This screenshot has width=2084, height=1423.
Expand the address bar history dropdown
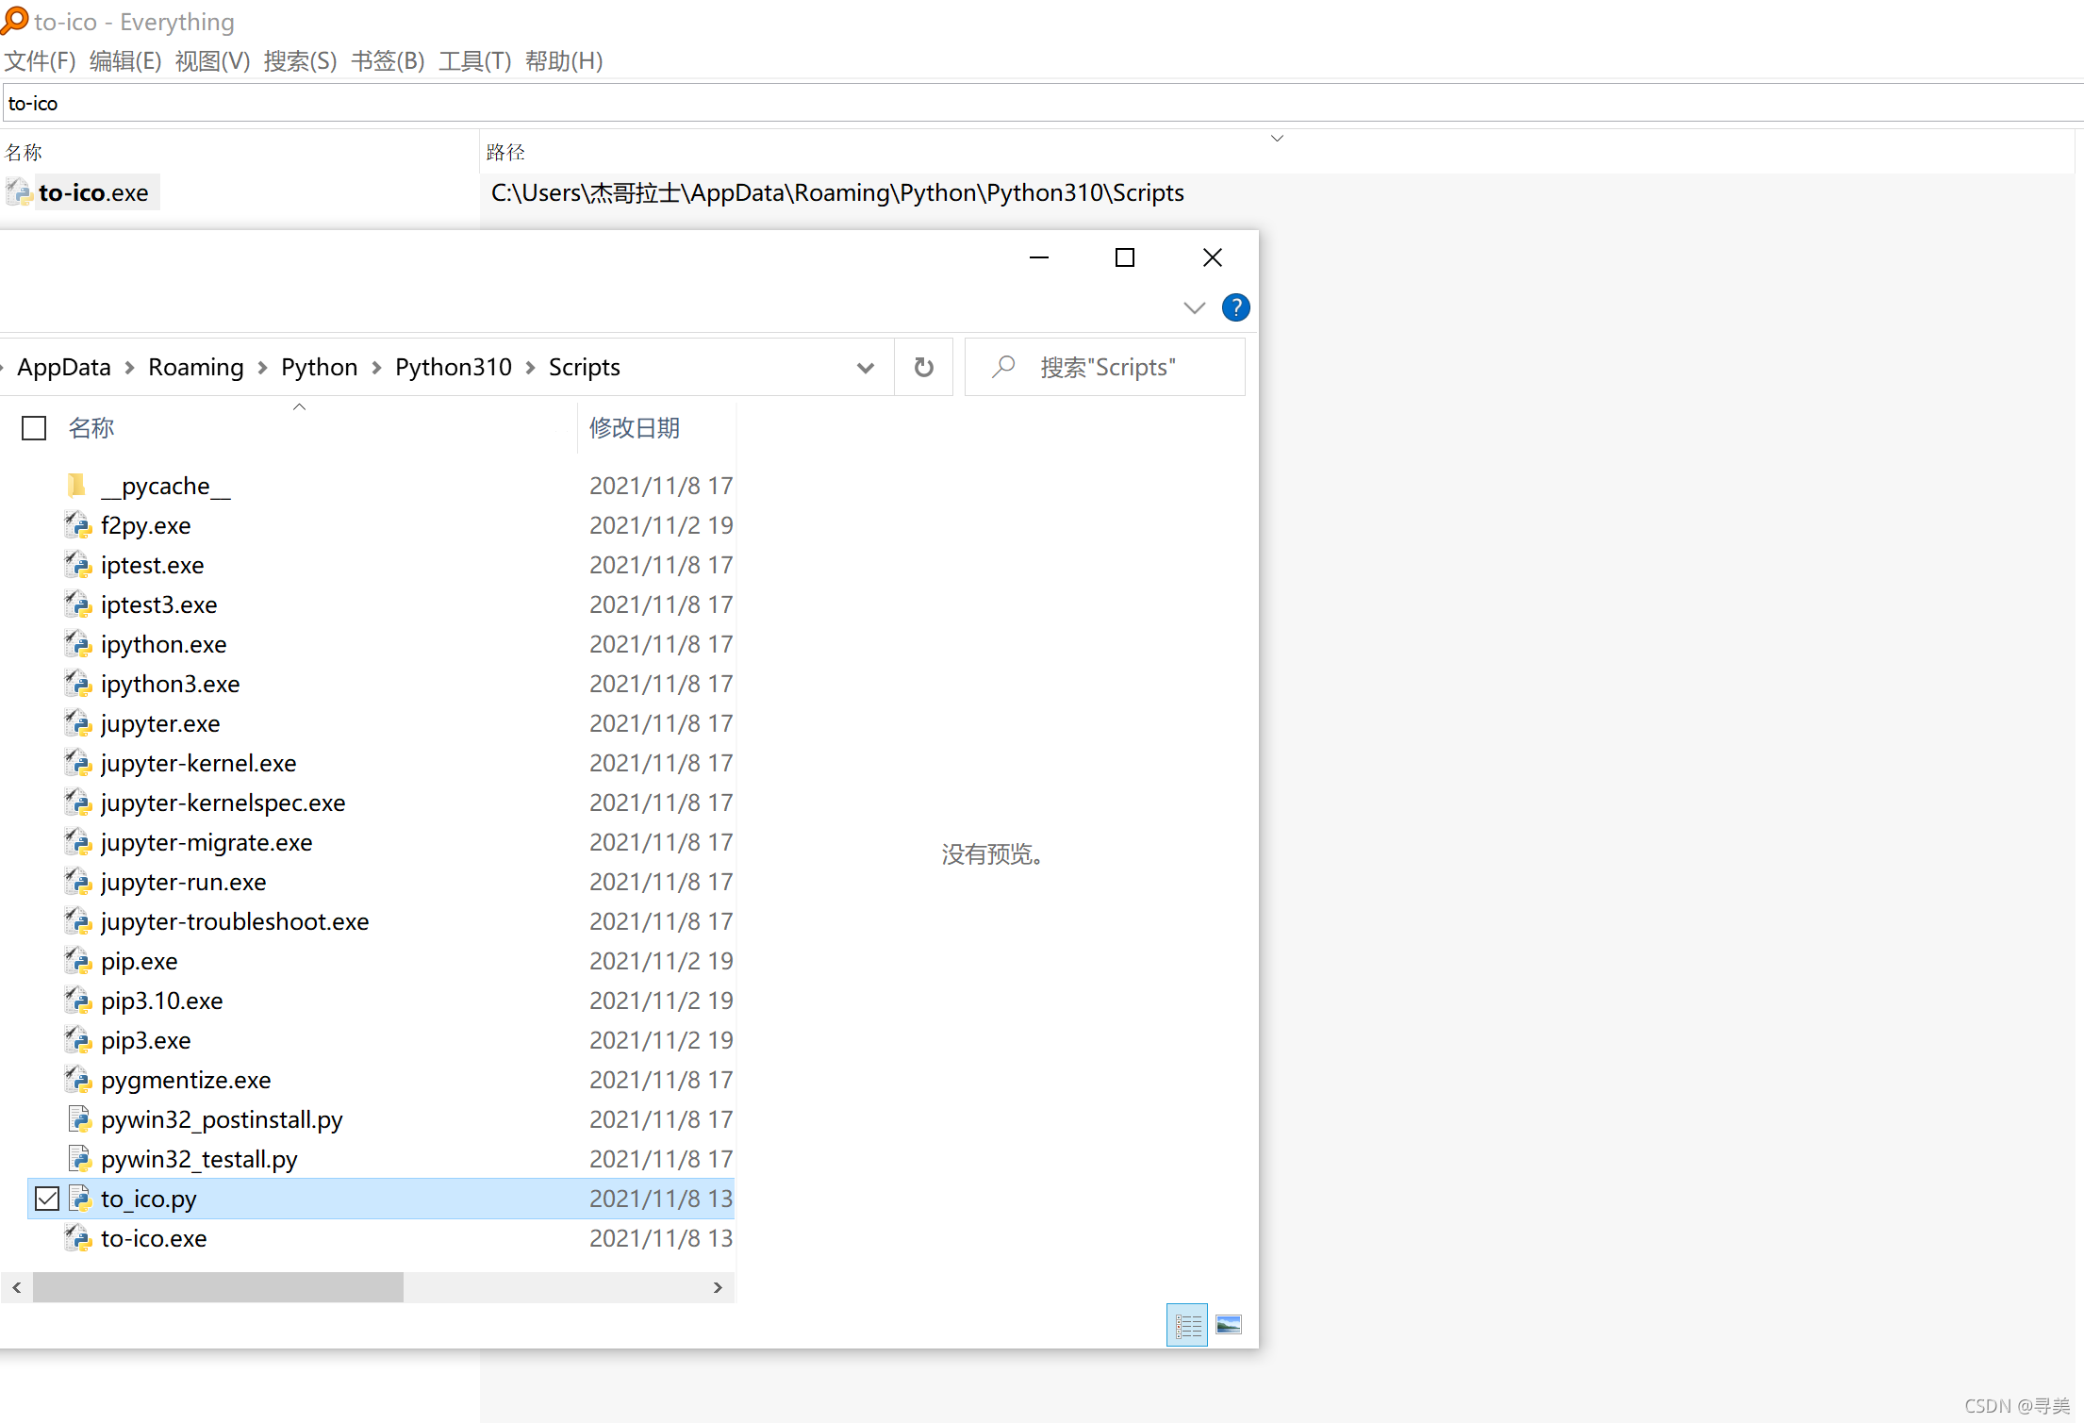[x=865, y=367]
